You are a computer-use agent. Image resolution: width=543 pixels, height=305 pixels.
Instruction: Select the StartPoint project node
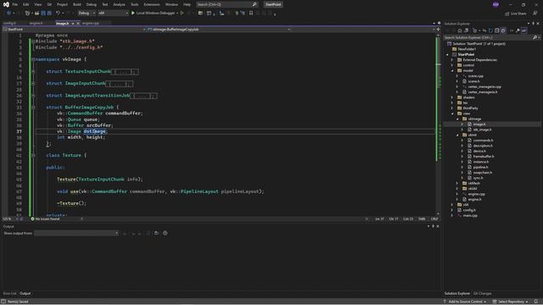tap(466, 54)
